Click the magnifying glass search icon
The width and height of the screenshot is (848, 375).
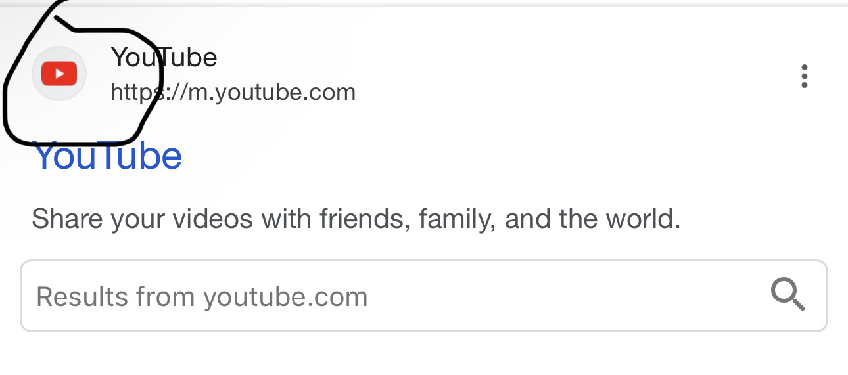(788, 295)
